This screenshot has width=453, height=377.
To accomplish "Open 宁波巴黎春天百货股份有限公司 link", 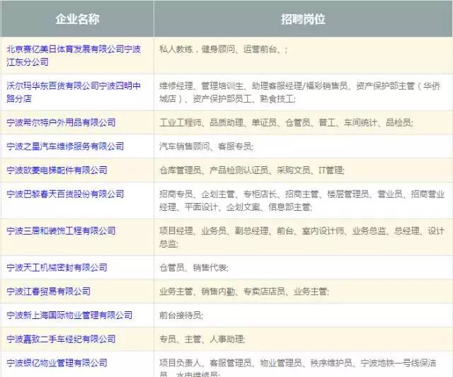I will [65, 194].
